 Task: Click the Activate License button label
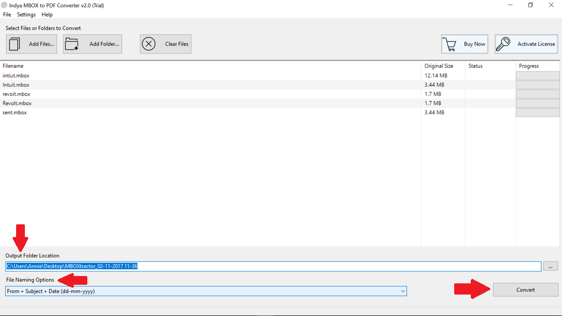pos(536,44)
